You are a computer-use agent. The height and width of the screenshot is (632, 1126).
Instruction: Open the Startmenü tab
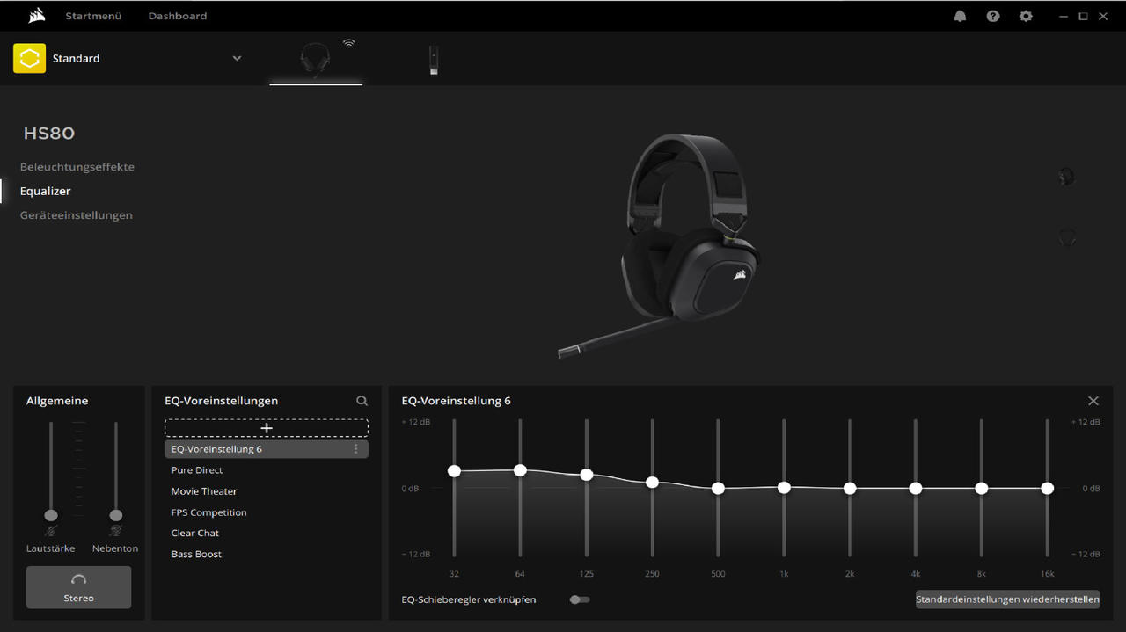click(x=93, y=16)
